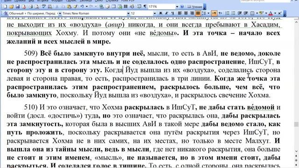Click the vertical scrollbar thumb
The height and width of the screenshot is (168, 299).
(x=296, y=124)
